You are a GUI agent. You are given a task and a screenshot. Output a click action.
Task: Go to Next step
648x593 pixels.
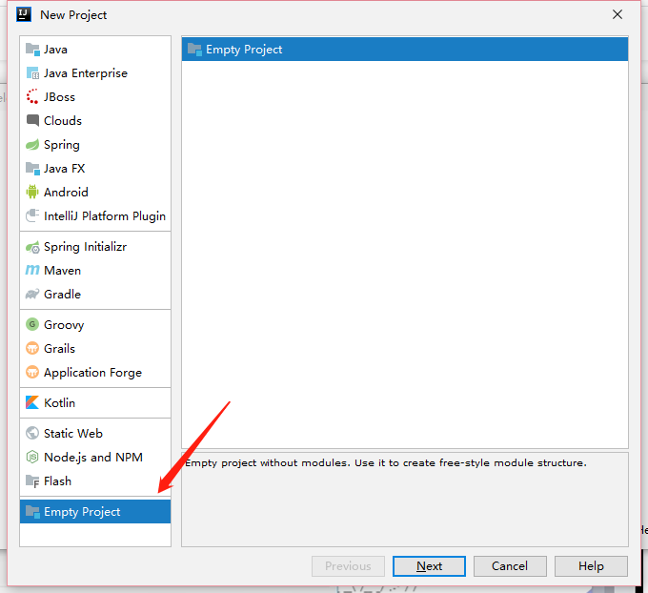point(429,565)
